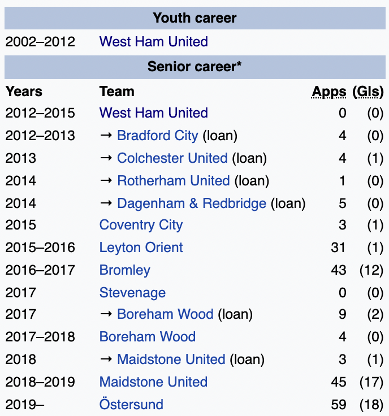
Task: Click the Boreham Wood loan link in the 2017 row
Action: (165, 314)
